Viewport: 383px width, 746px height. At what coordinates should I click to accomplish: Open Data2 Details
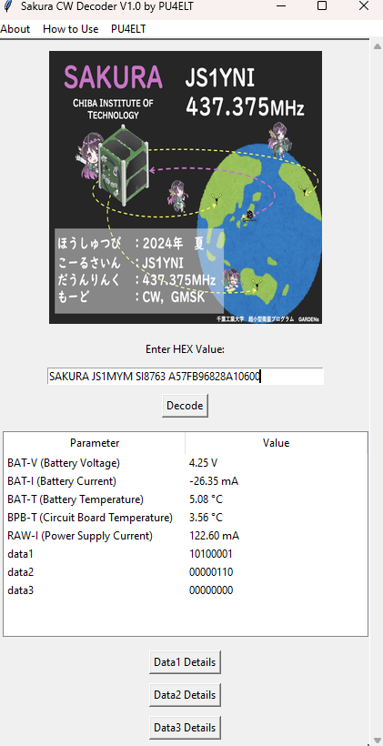pos(185,695)
